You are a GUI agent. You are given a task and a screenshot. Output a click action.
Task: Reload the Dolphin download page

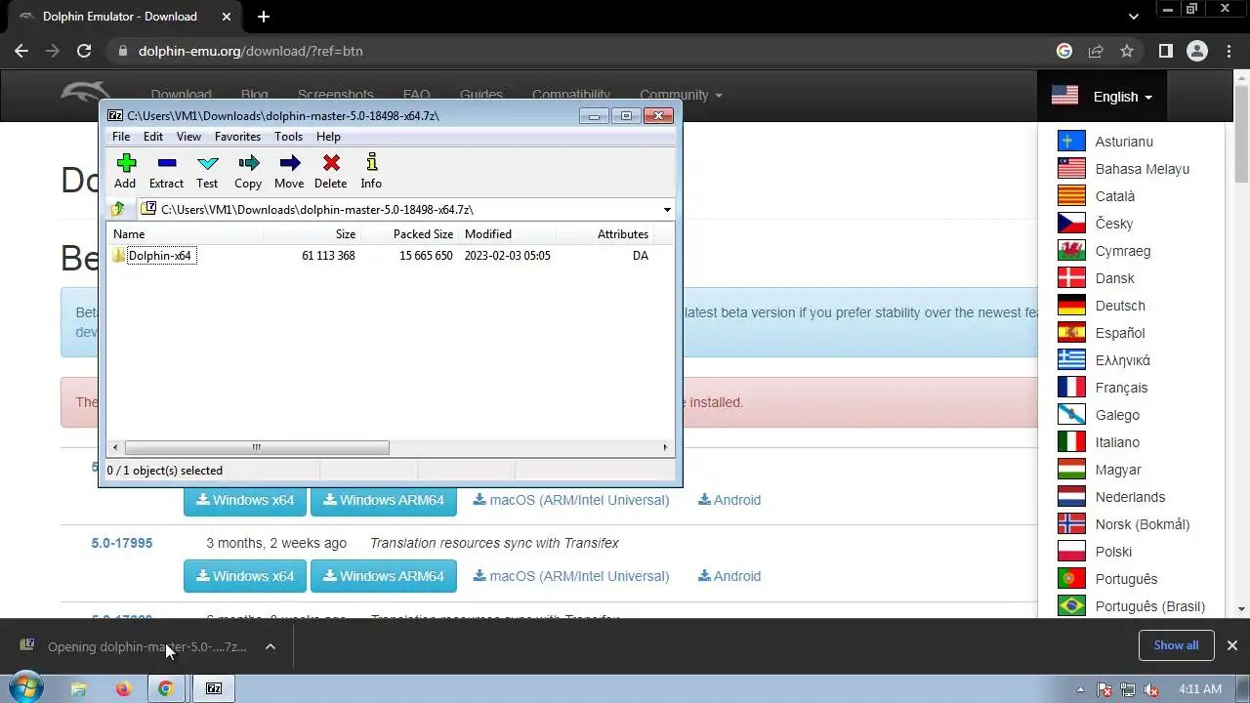coord(84,51)
